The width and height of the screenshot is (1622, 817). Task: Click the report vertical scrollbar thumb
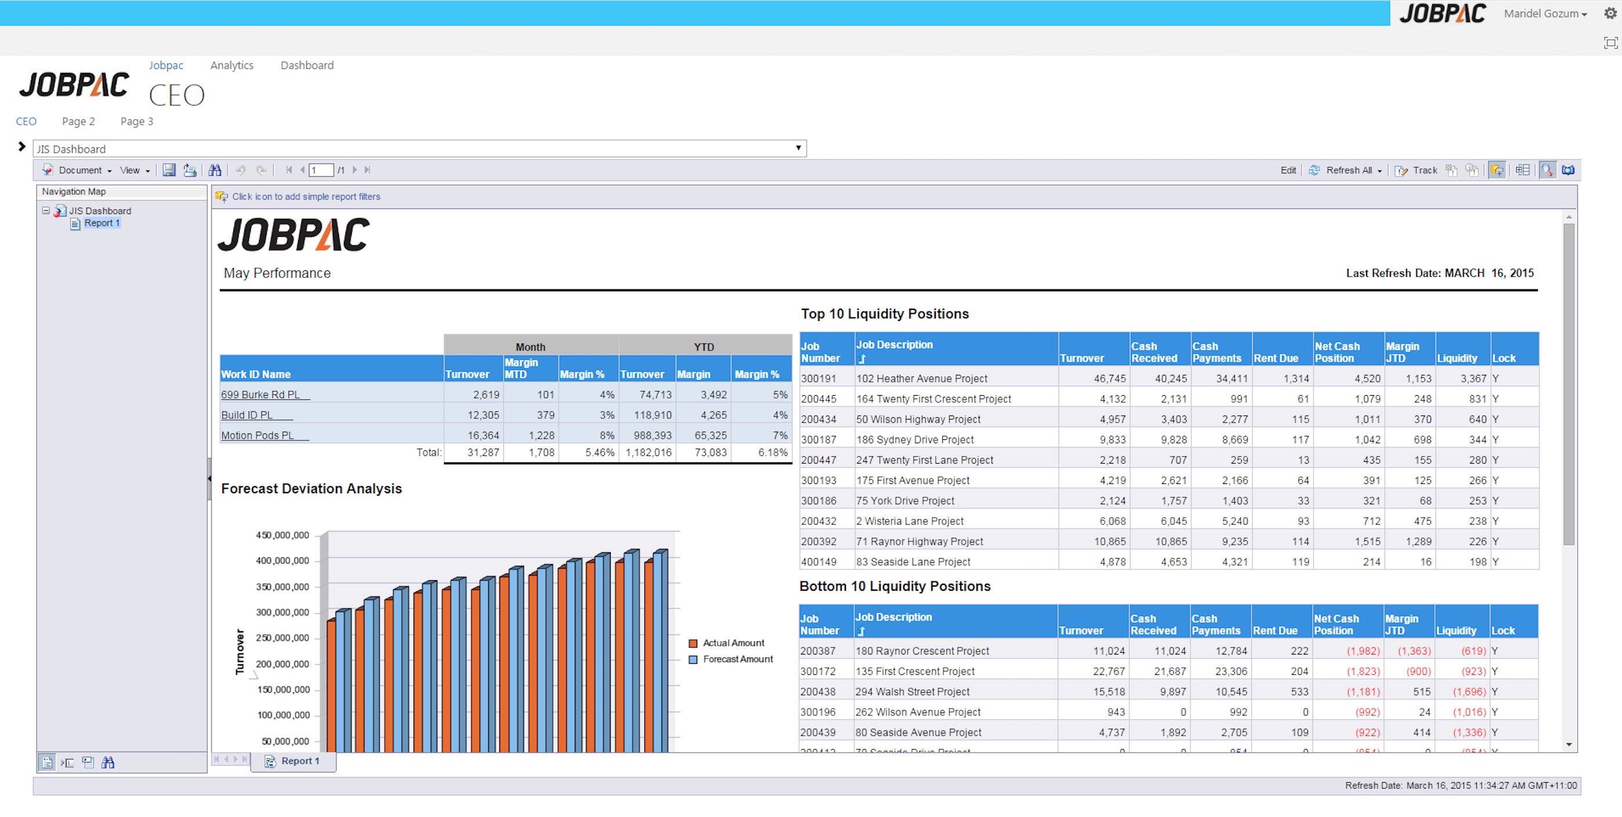tap(1569, 384)
